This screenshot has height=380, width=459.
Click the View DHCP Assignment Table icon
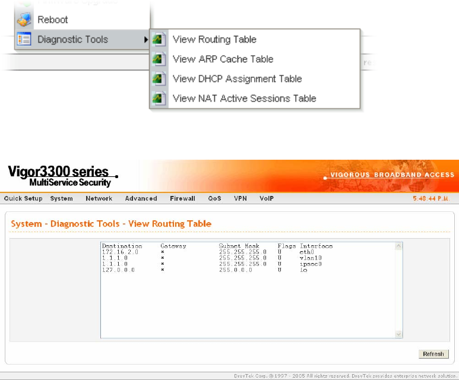(x=159, y=78)
